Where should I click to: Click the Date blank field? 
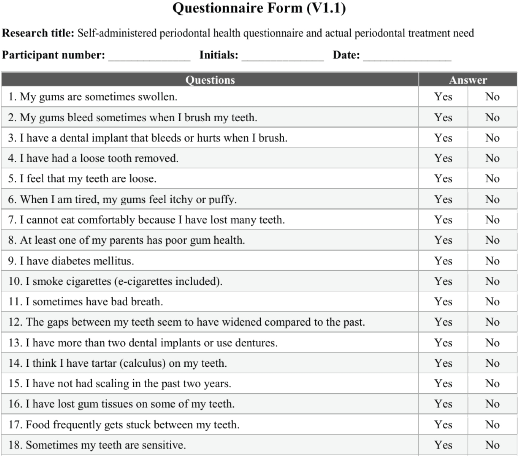407,56
